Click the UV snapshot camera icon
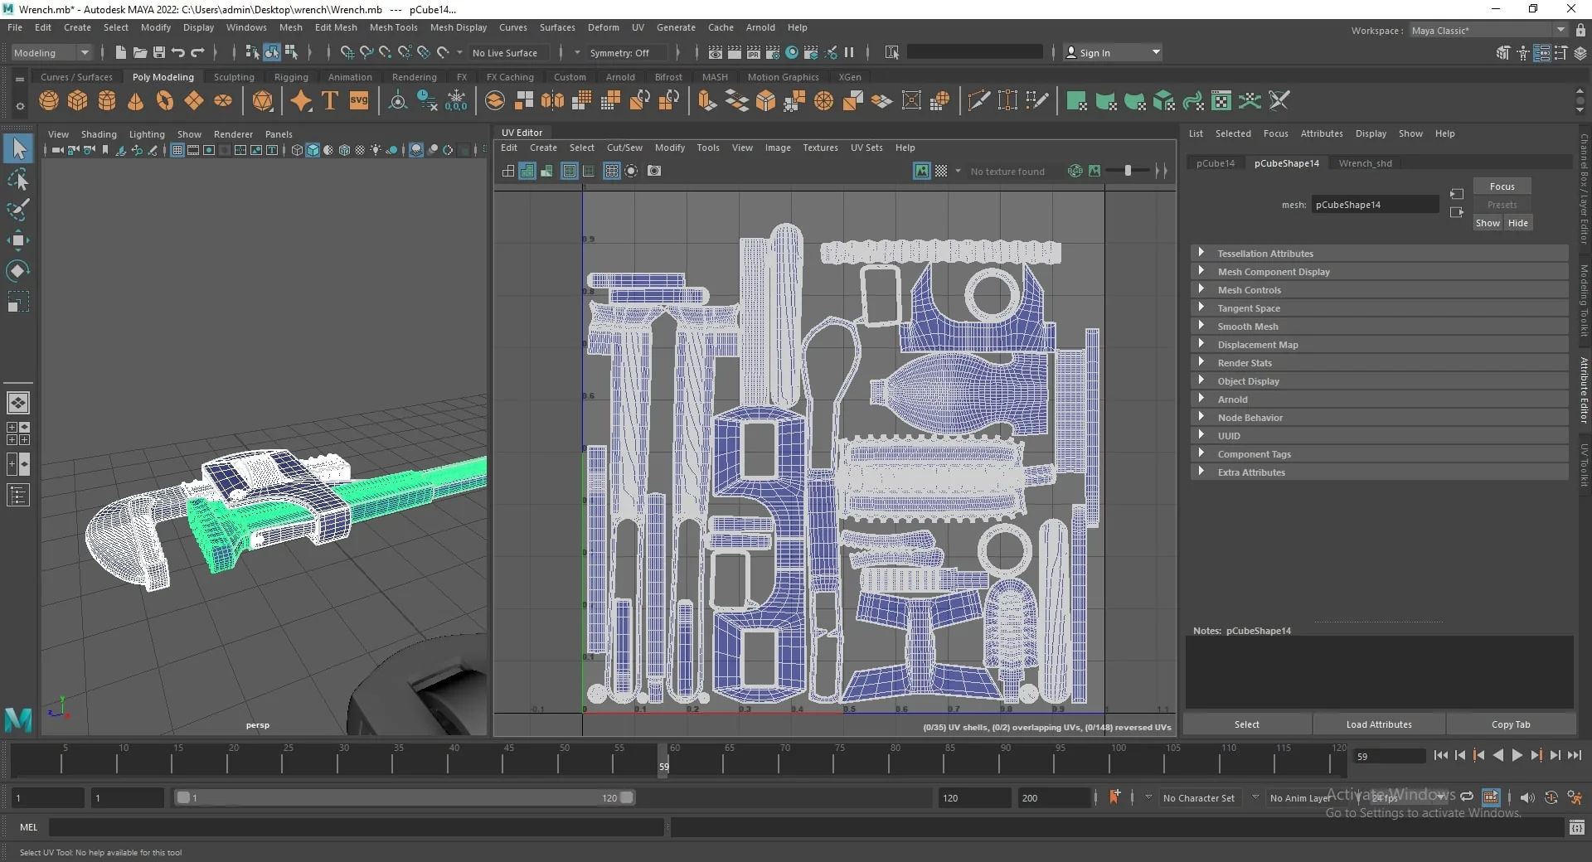Viewport: 1592px width, 862px height. point(654,171)
